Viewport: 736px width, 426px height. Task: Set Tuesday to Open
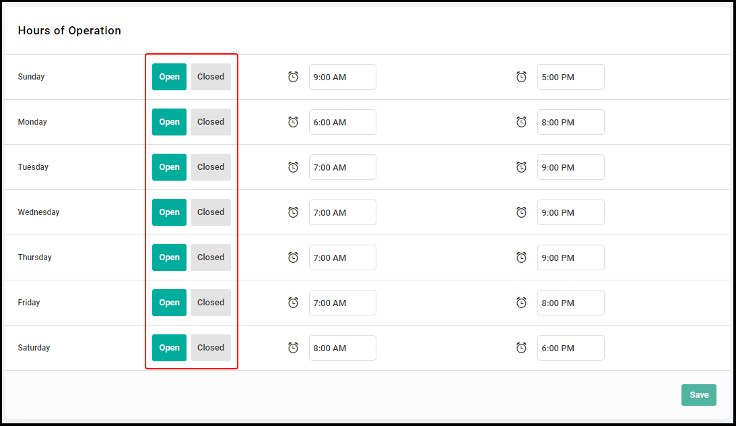click(169, 166)
